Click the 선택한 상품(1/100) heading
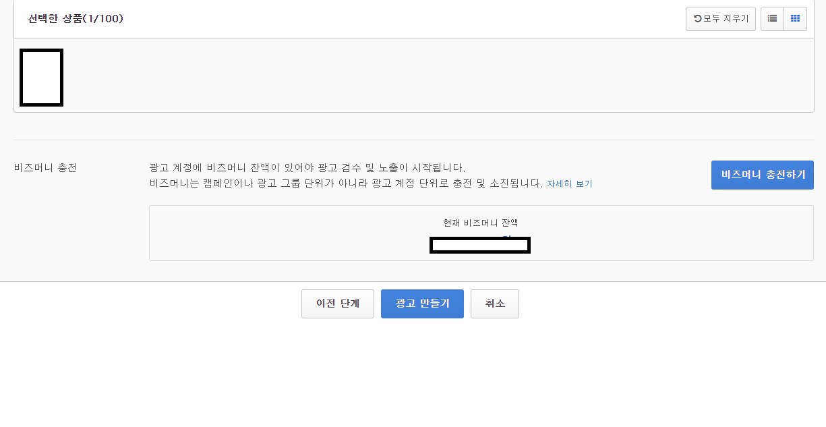Viewport: 826px width, 427px height. (76, 19)
